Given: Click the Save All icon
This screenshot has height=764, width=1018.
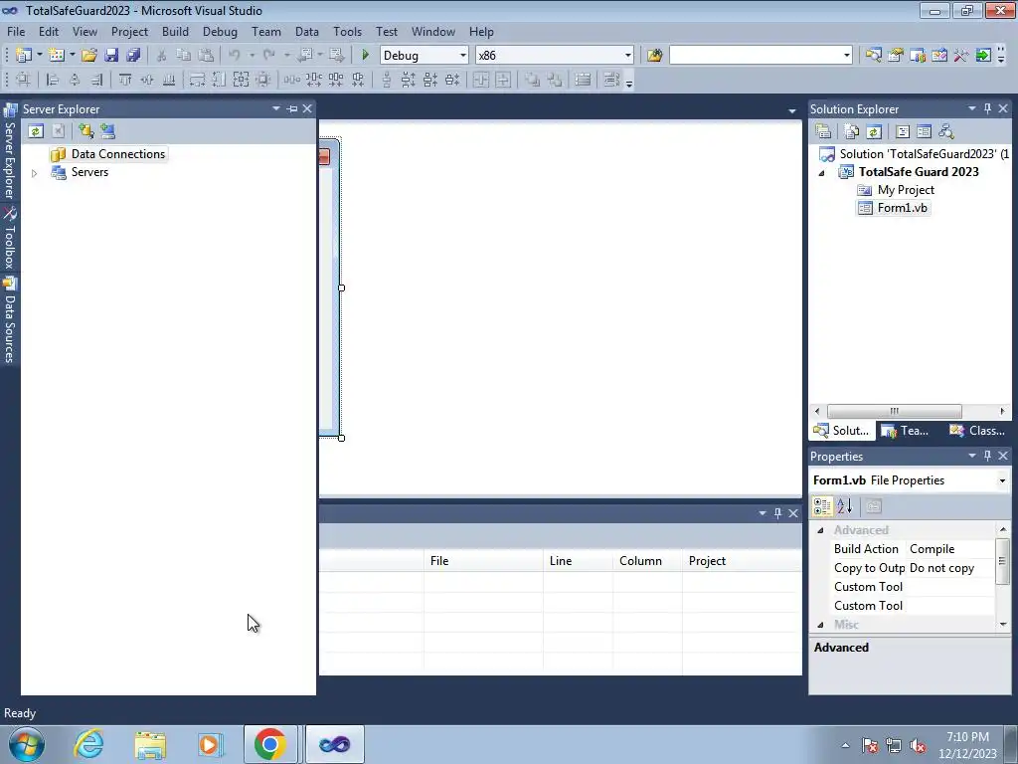Looking at the screenshot, I should click(133, 56).
